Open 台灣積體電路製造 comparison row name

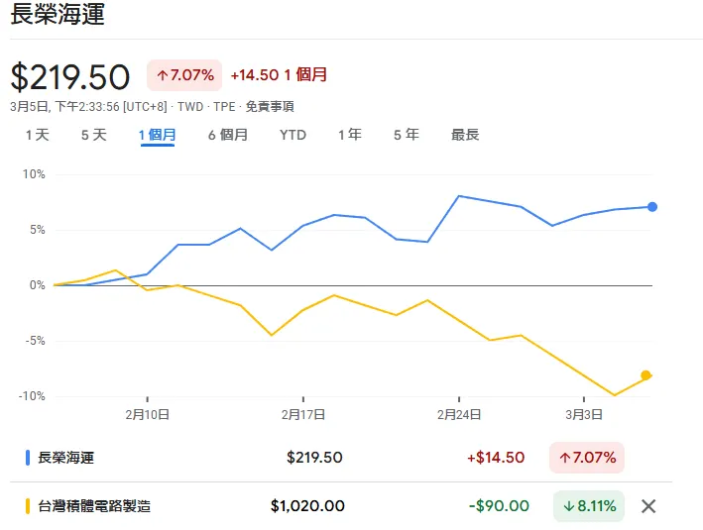coord(94,506)
